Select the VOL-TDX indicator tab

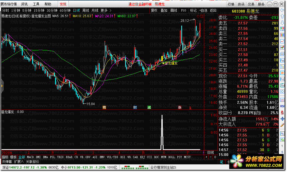tap(112, 157)
